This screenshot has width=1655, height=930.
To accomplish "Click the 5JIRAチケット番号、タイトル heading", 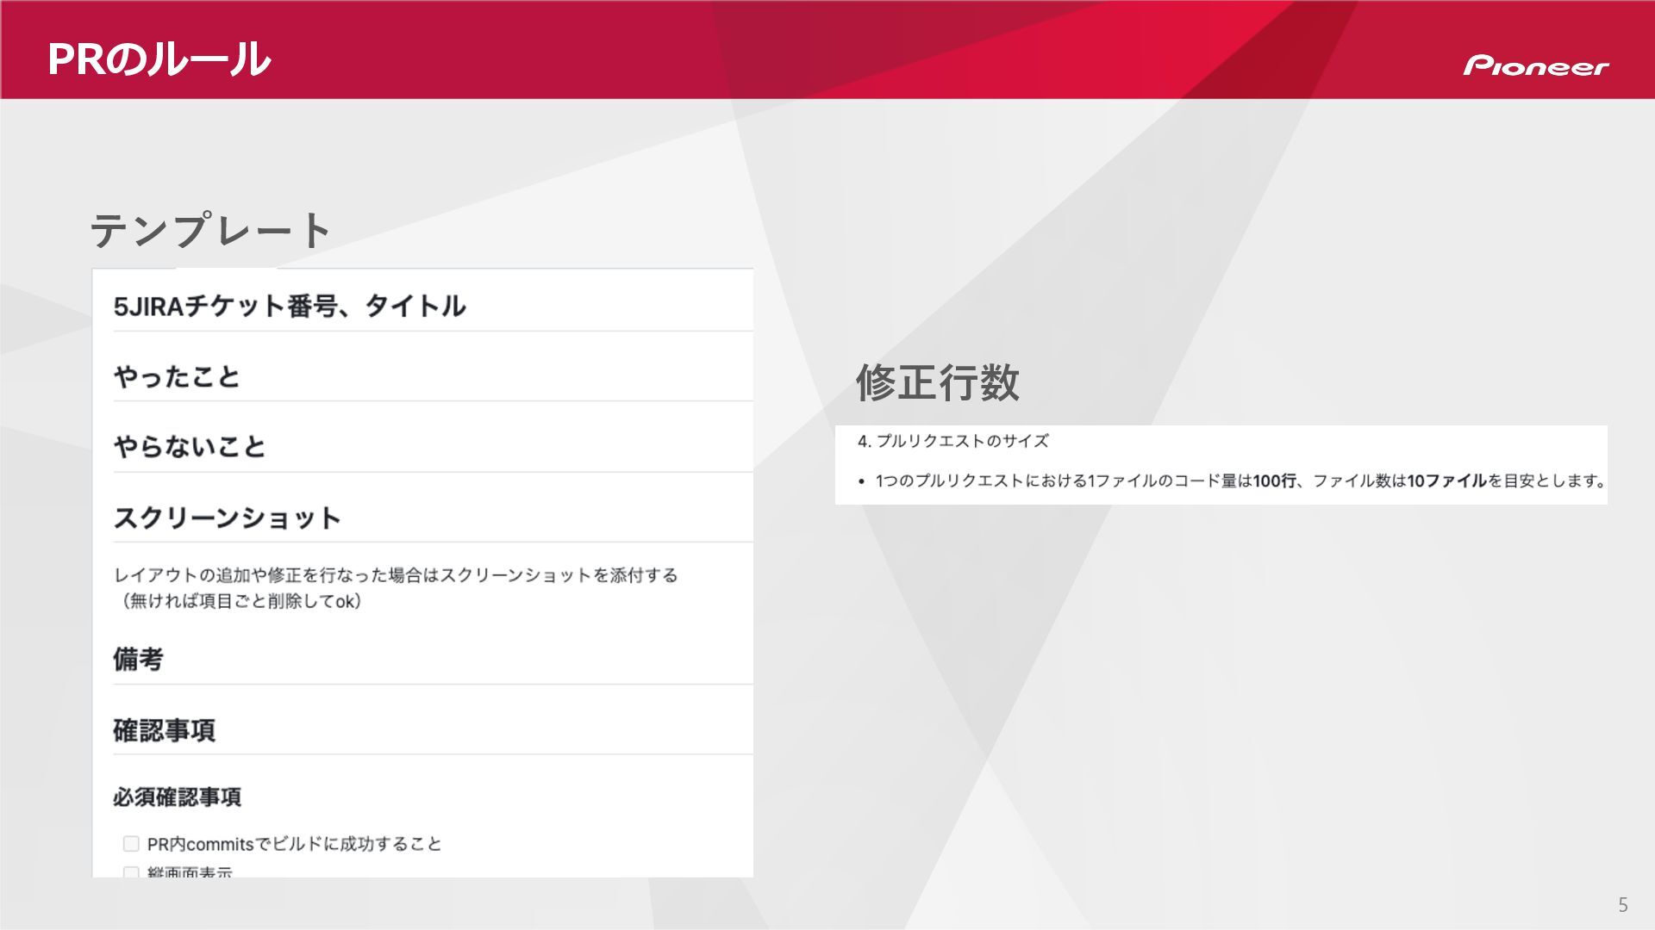I will tap(290, 306).
